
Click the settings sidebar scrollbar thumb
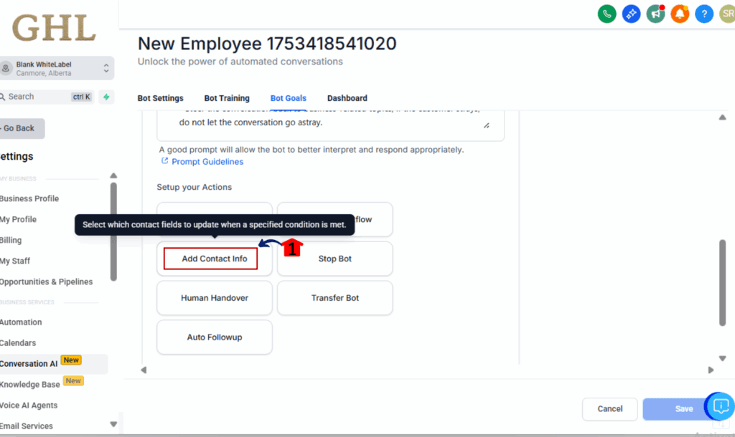coord(113,231)
